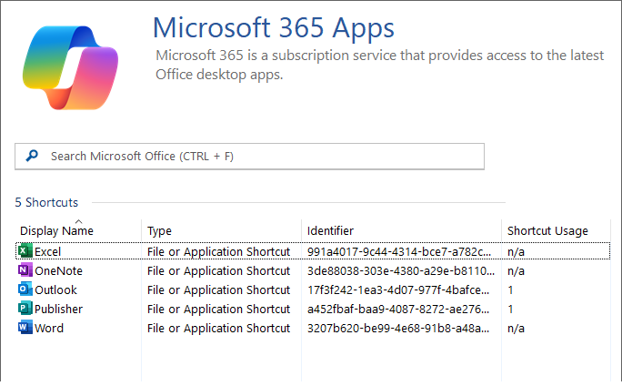Image resolution: width=622 pixels, height=386 pixels.
Task: Select the OneNote shortcut name
Action: click(58, 270)
